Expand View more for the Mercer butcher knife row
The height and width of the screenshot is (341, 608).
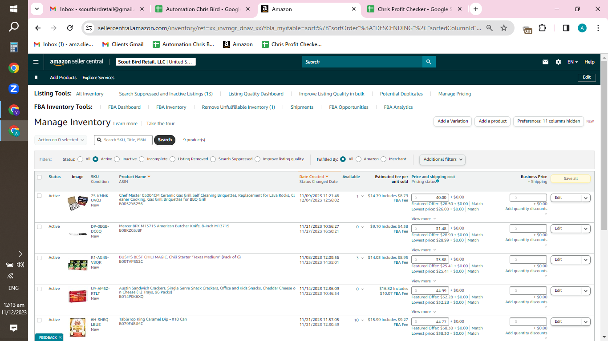point(423,250)
